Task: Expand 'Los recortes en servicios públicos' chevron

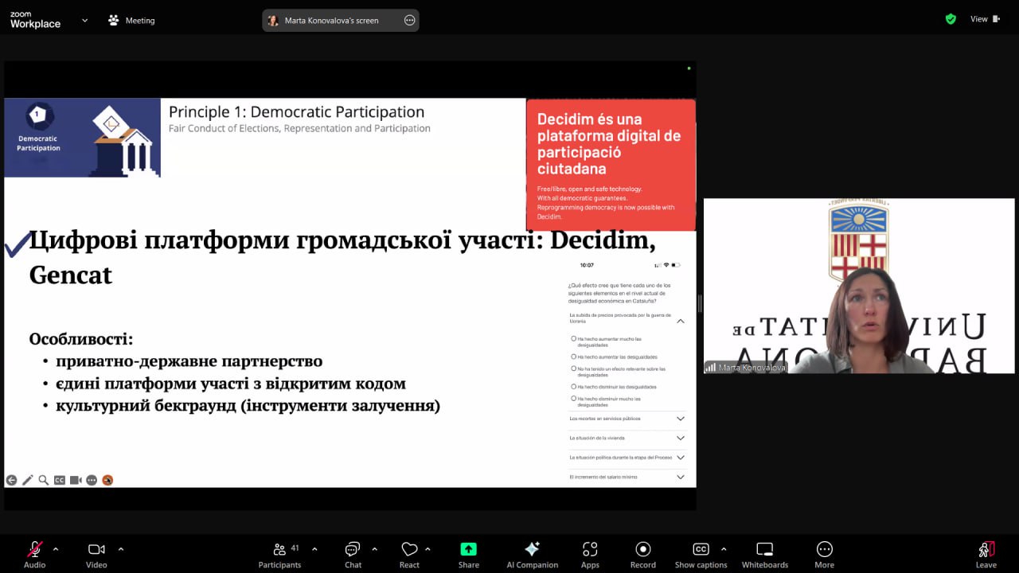Action: coord(681,419)
